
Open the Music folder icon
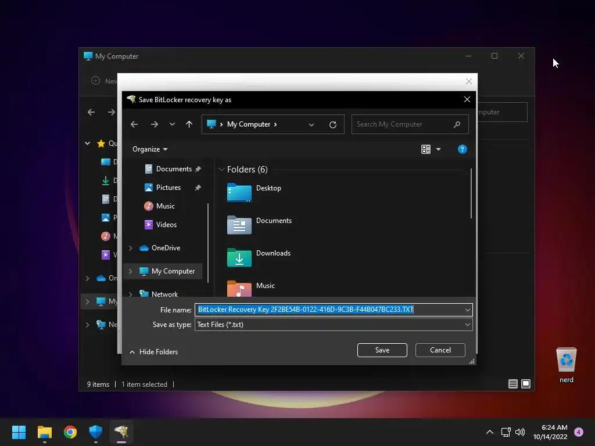pyautogui.click(x=239, y=289)
